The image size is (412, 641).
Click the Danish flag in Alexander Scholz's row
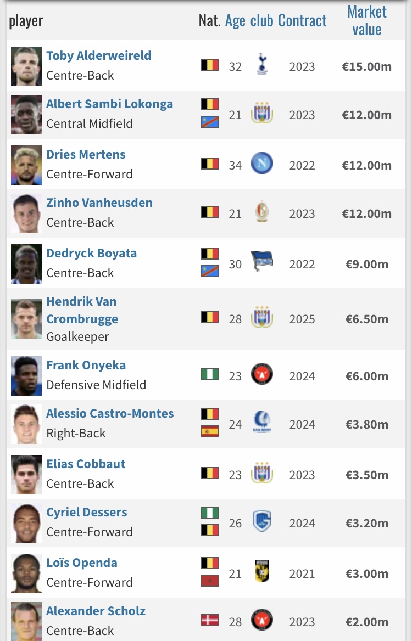click(x=210, y=621)
